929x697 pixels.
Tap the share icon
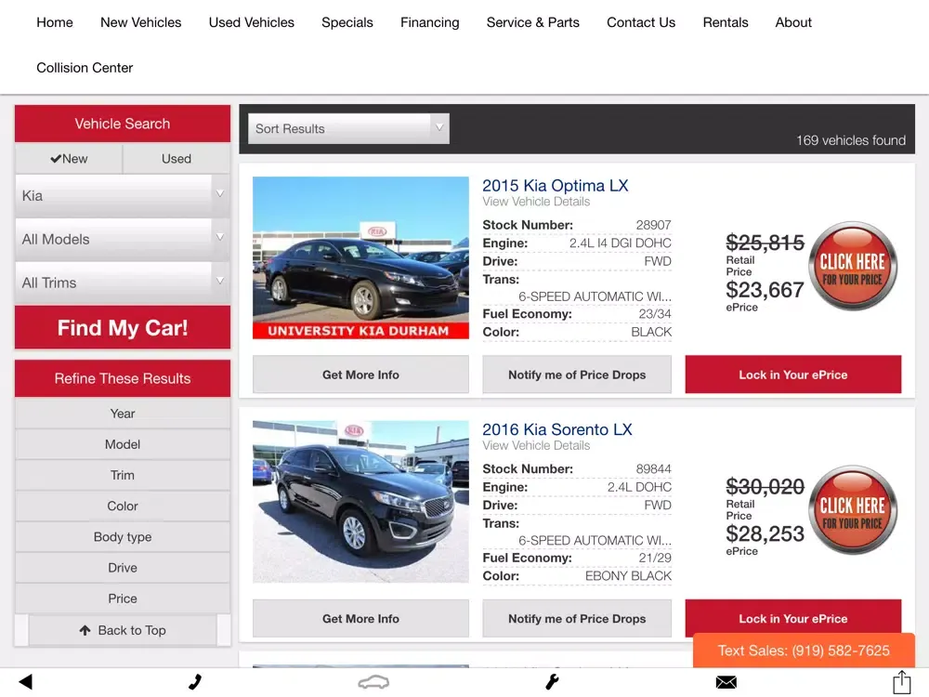coord(902,681)
